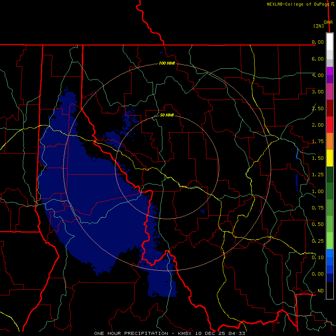Viewport: 336px width, 336px height.
Task: Click the orange legend swatch
Action: [330, 141]
